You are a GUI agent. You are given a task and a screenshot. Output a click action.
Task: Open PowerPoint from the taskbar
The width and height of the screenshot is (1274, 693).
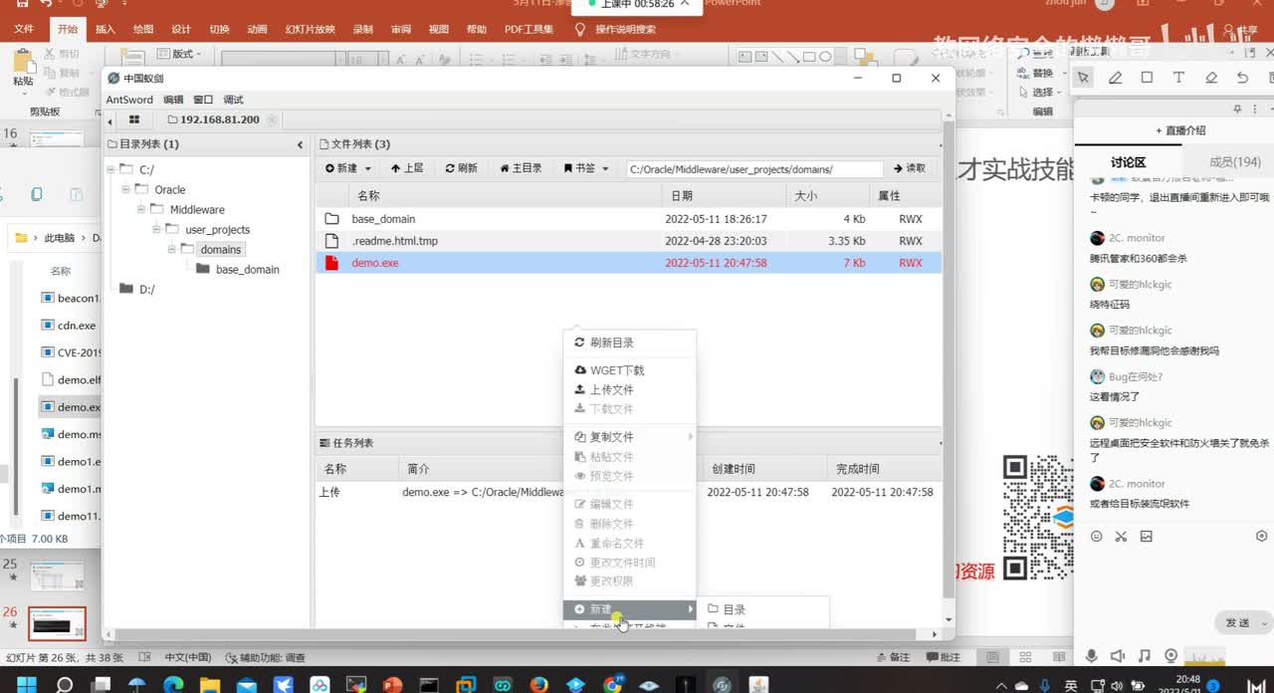(x=392, y=684)
